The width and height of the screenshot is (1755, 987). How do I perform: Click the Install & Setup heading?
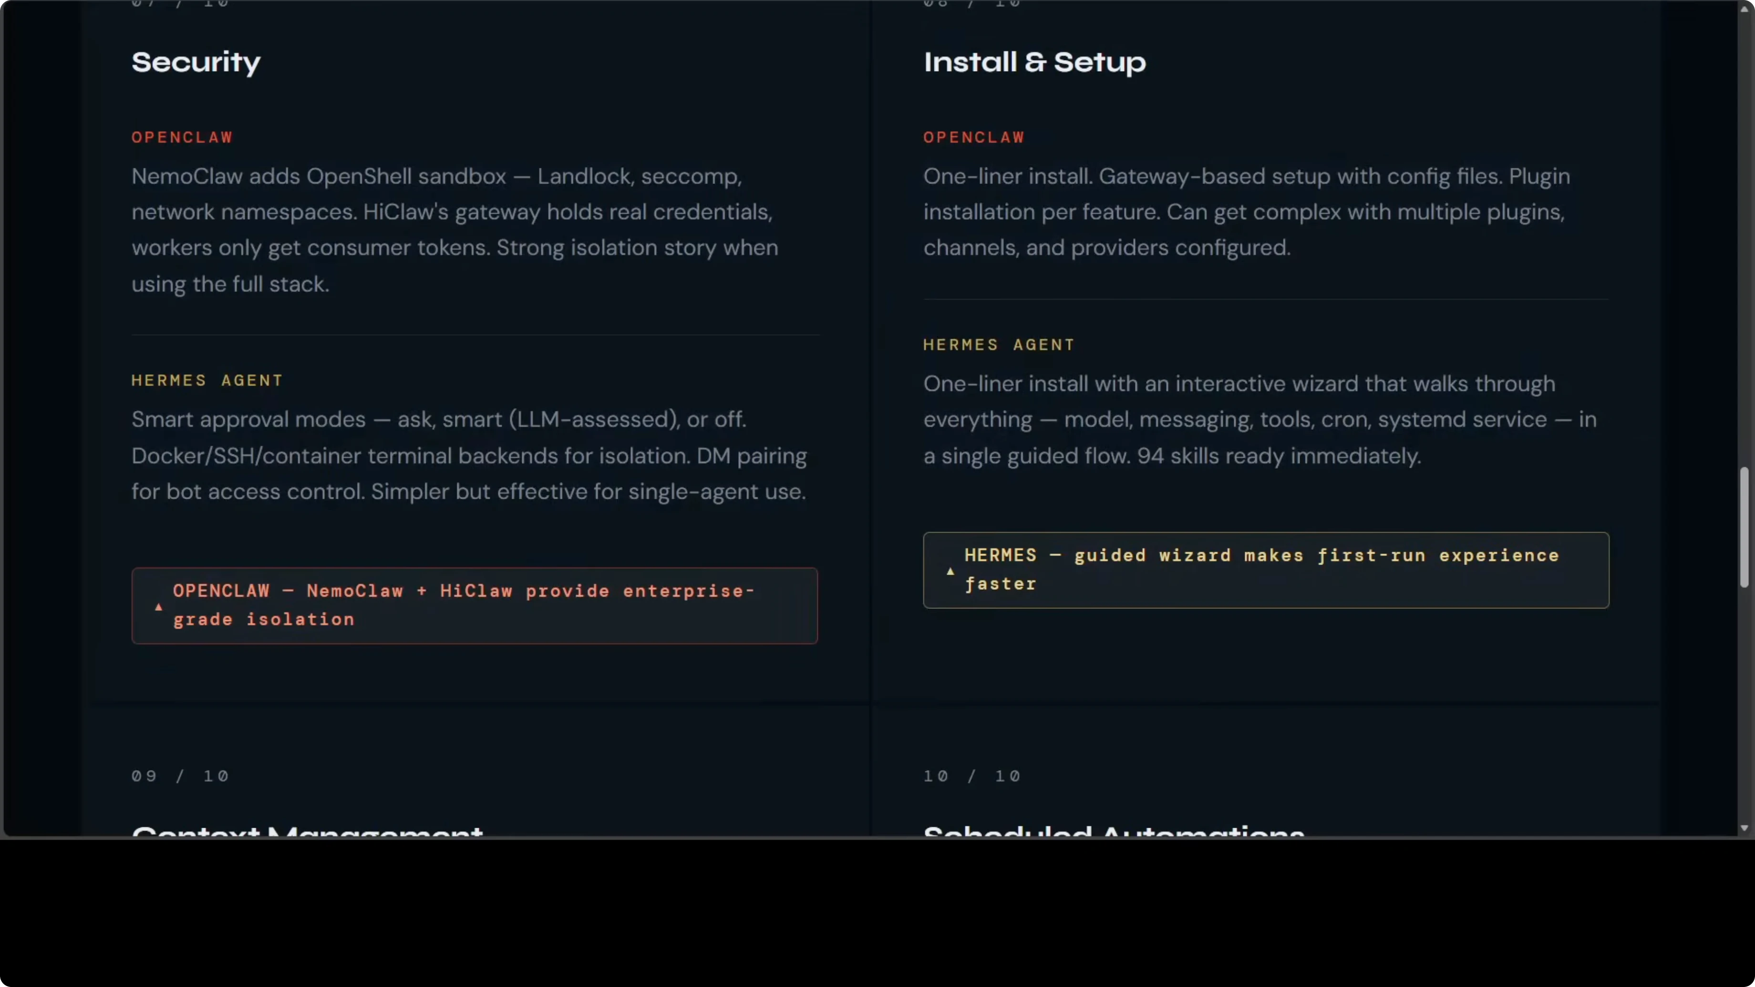[x=1034, y=62]
